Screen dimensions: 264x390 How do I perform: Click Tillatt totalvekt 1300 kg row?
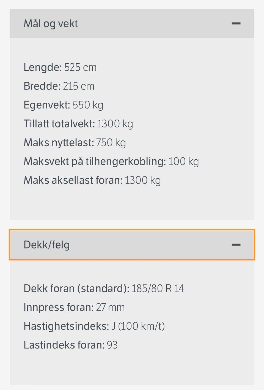(78, 124)
